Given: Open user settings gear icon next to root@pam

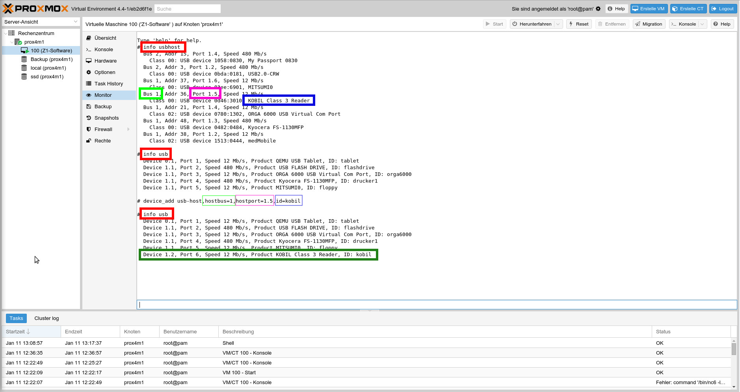Looking at the screenshot, I should 598,9.
